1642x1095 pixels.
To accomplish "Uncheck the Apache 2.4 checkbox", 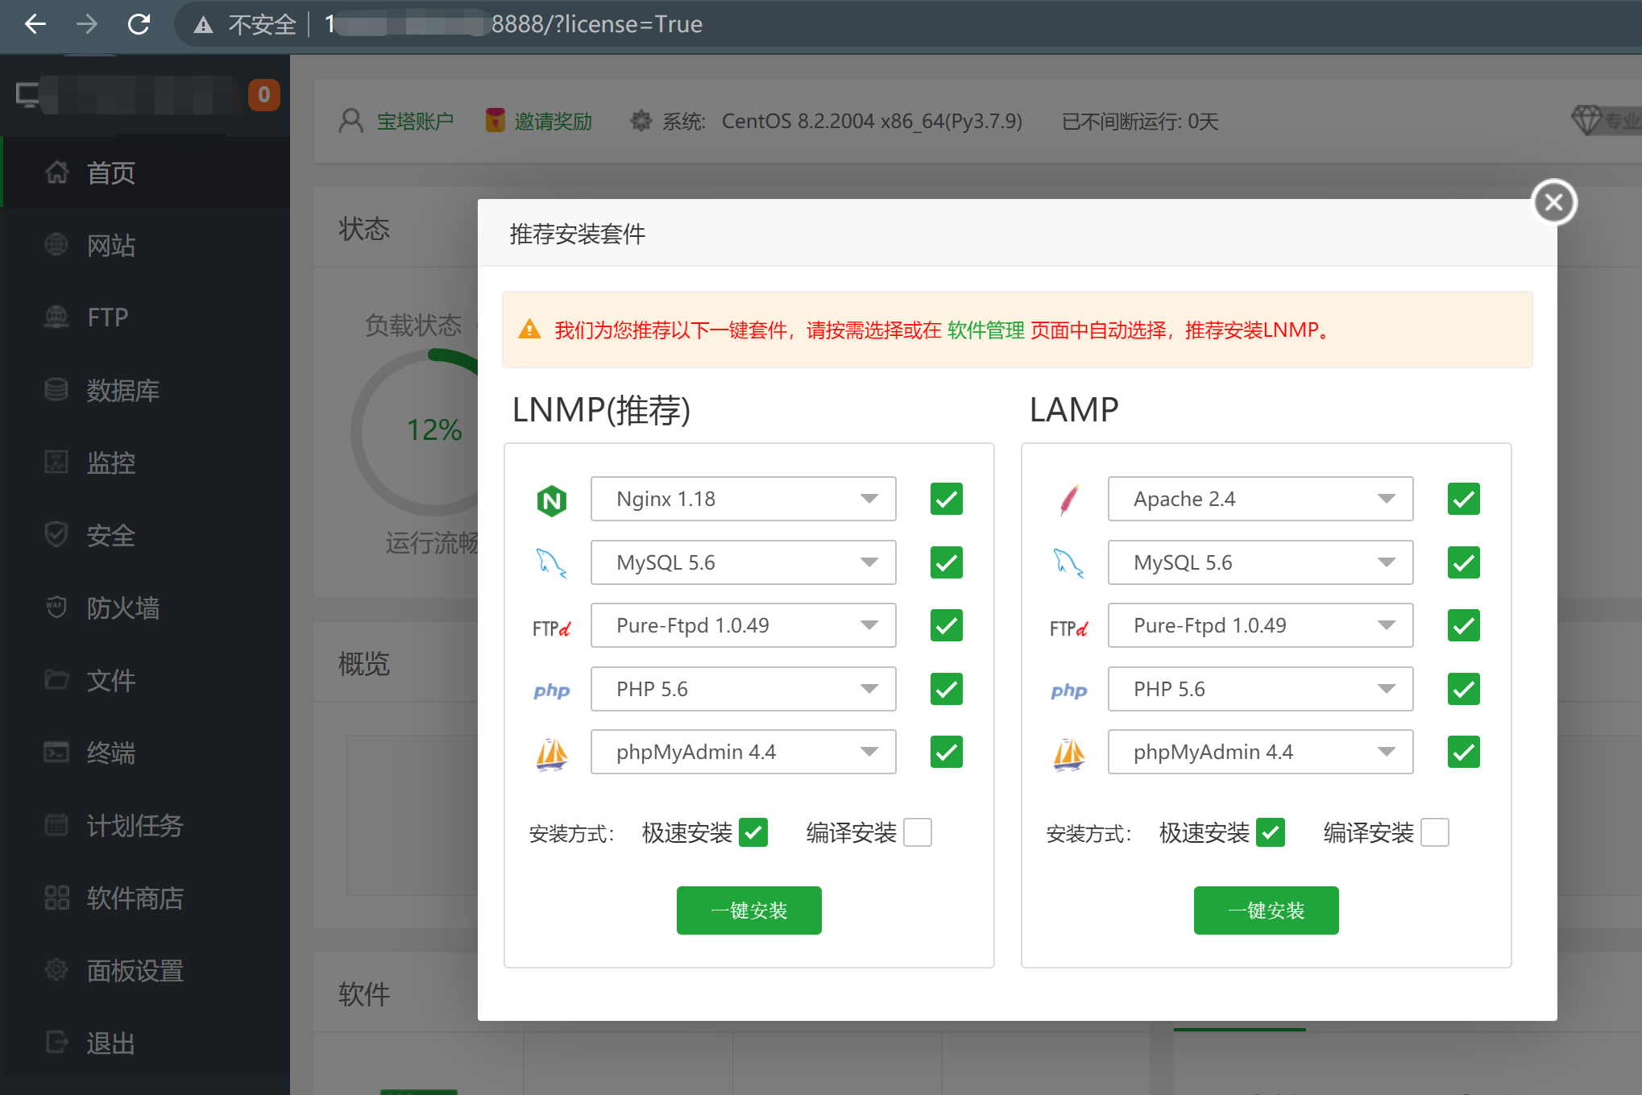I will [x=1464, y=499].
